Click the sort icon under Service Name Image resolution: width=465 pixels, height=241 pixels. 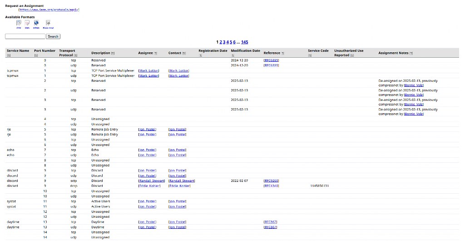coord(9,55)
